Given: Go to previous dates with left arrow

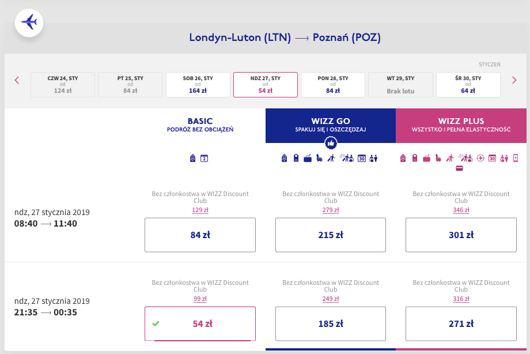Looking at the screenshot, I should coord(17,80).
